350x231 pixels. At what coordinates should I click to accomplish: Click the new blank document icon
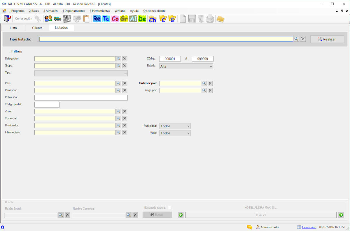click(x=183, y=19)
